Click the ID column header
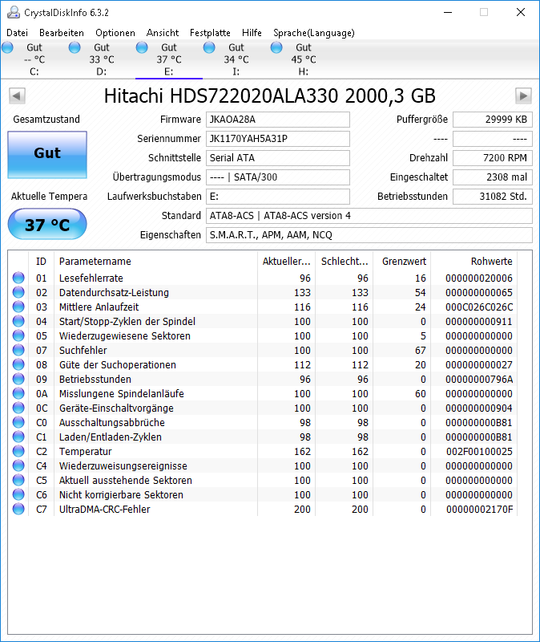 tap(41, 262)
